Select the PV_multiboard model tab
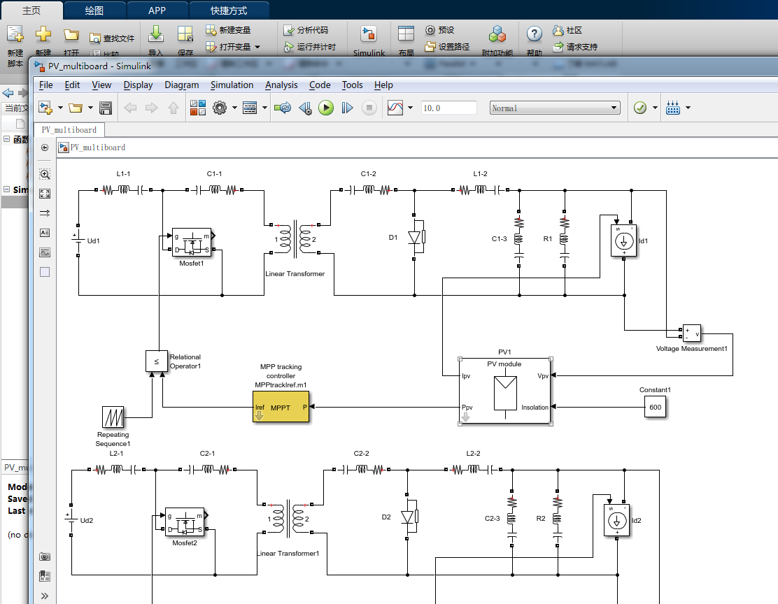This screenshot has width=778, height=604. click(69, 130)
